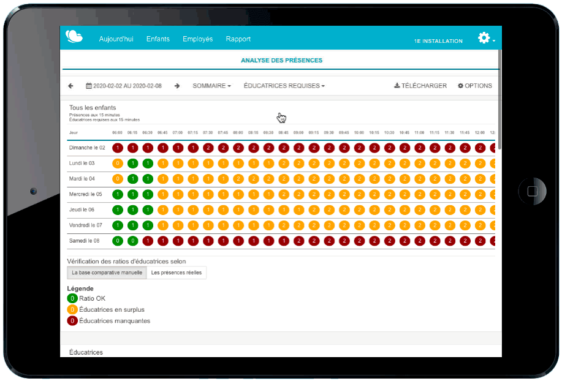
Task: Open the Enfants menu
Action: (158, 39)
